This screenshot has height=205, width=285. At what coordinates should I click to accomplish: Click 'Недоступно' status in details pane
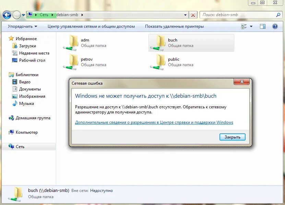(102, 191)
